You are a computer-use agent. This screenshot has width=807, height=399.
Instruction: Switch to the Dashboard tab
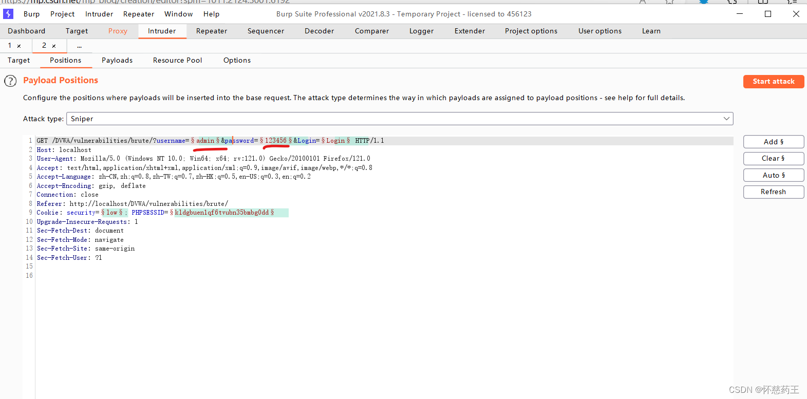coord(27,31)
